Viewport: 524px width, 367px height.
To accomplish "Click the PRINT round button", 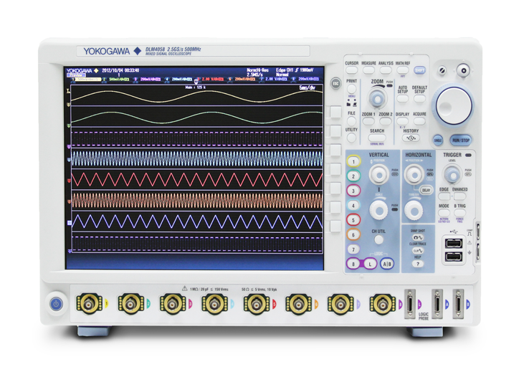I will coord(351,89).
